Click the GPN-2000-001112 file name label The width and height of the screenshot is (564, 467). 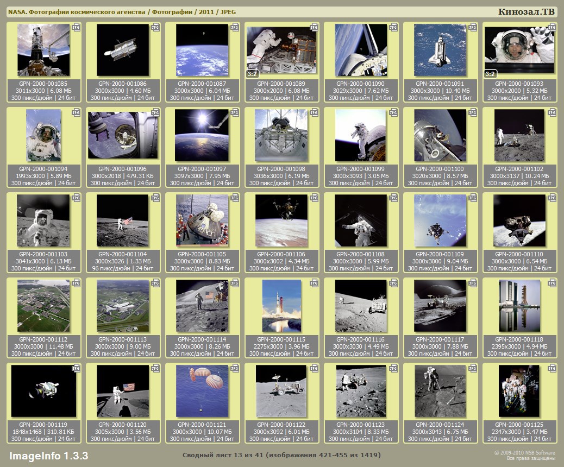point(43,339)
